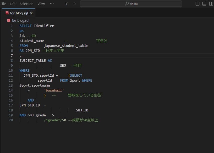The width and height of the screenshot is (214, 153).
Task: Click the 野球をしている生徒 comment
Action: coord(85,95)
